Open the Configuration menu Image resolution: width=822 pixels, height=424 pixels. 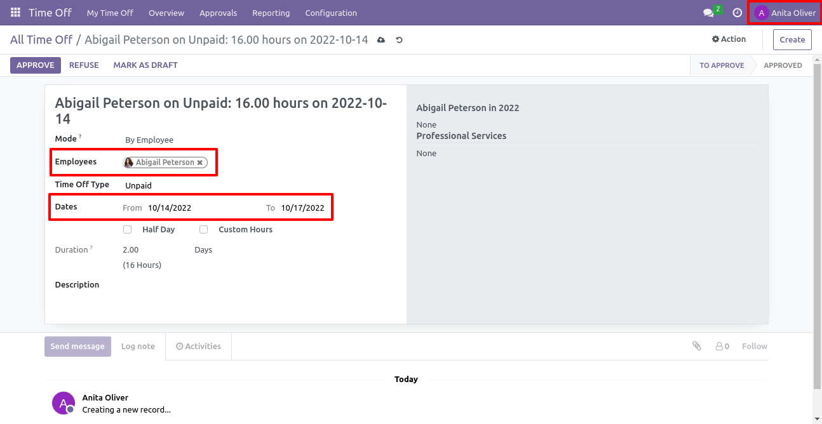pos(331,13)
